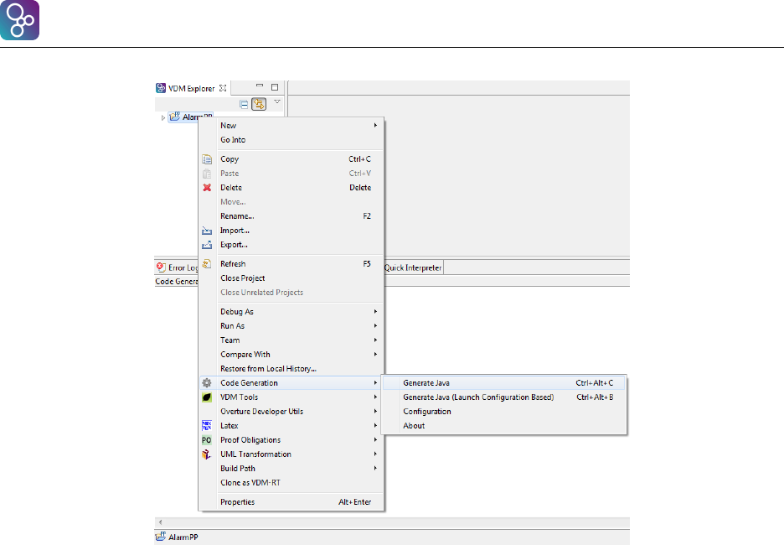Collapse all in VDM Explorer toolbar
This screenshot has width=784, height=545.
pos(244,104)
